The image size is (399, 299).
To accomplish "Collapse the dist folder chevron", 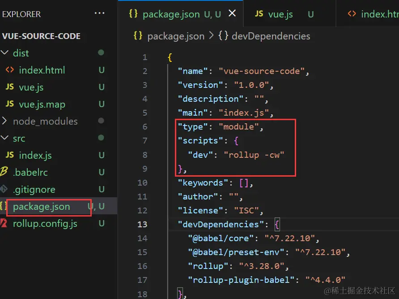I will tap(4, 53).
